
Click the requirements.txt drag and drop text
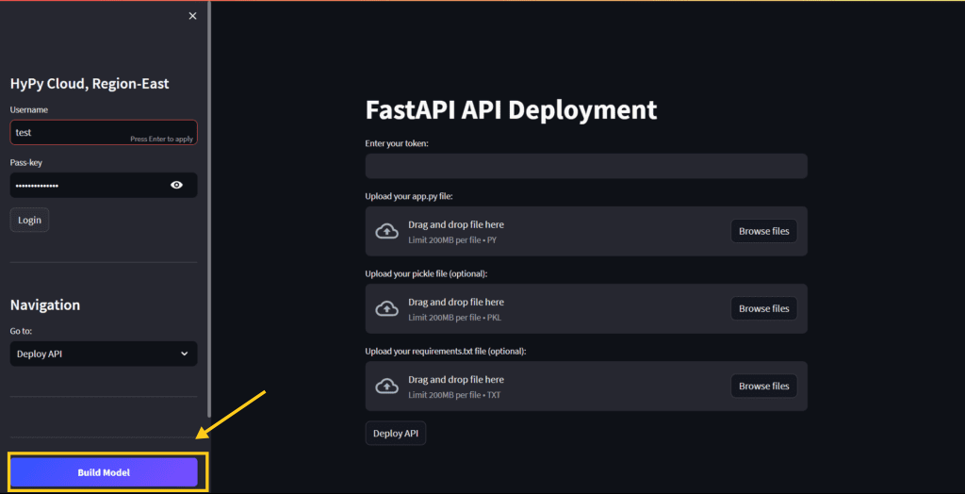click(456, 379)
